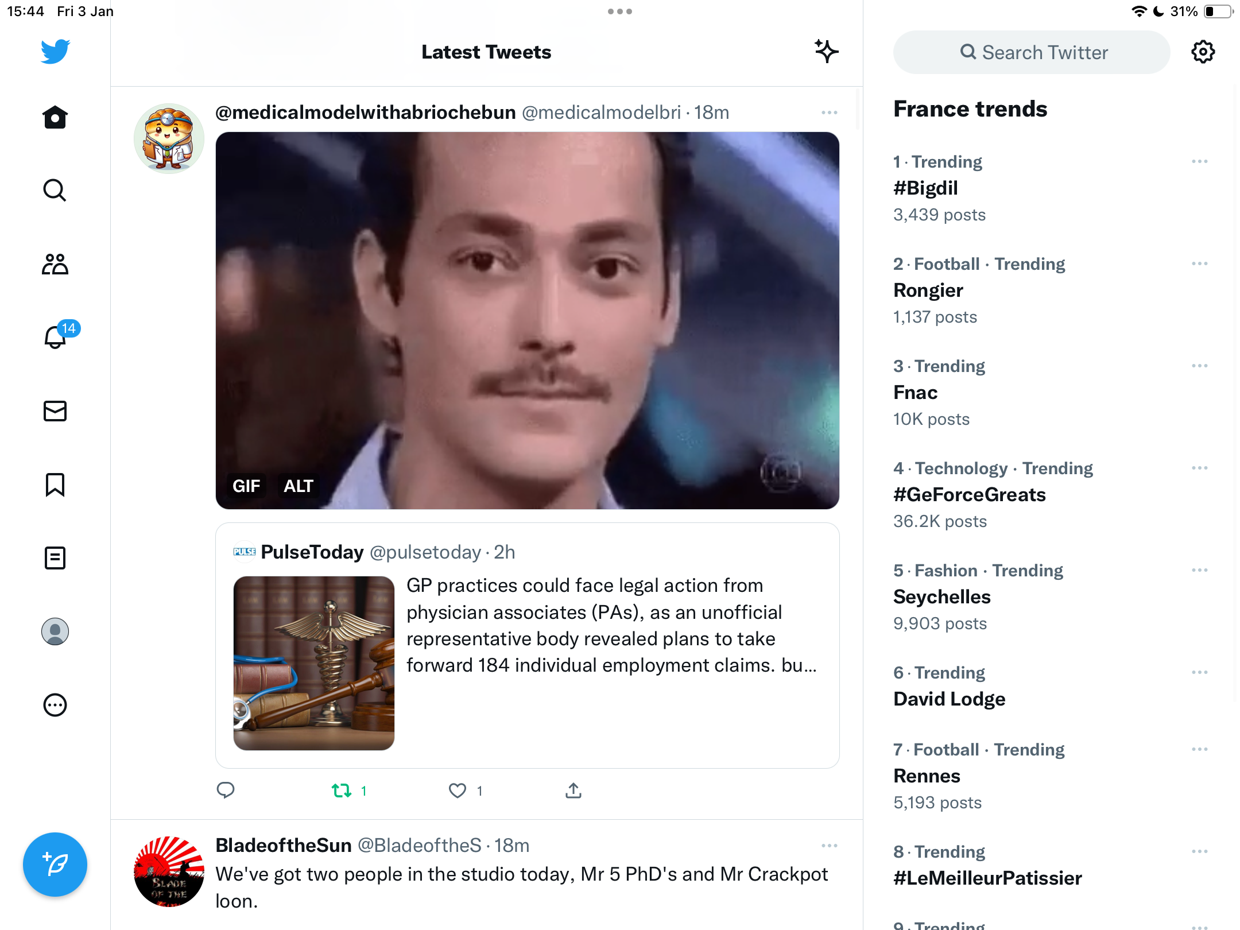Click the Search Twitter field
This screenshot has width=1240, height=930.
coord(1032,52)
